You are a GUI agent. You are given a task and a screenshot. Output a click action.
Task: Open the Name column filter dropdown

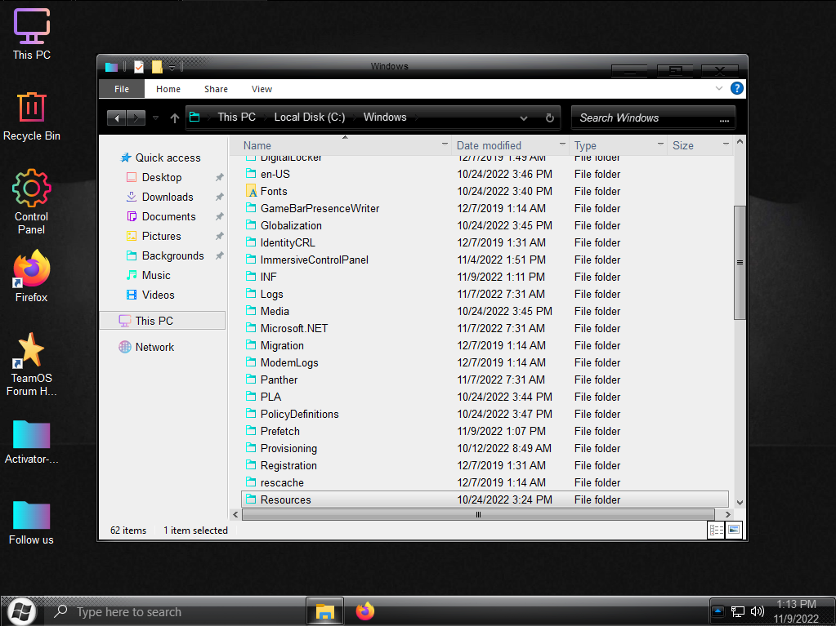445,144
